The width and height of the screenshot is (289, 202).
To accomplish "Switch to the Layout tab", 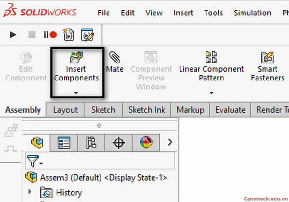I will (x=65, y=110).
